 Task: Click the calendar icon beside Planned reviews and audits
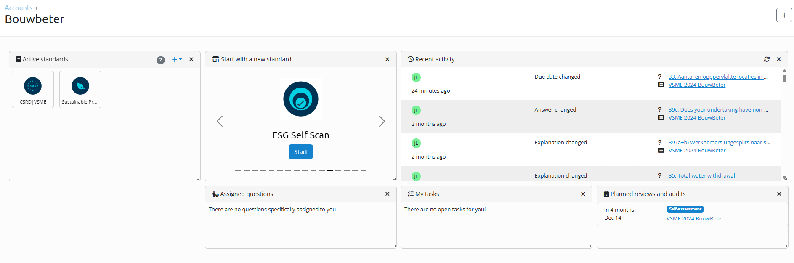coord(606,194)
